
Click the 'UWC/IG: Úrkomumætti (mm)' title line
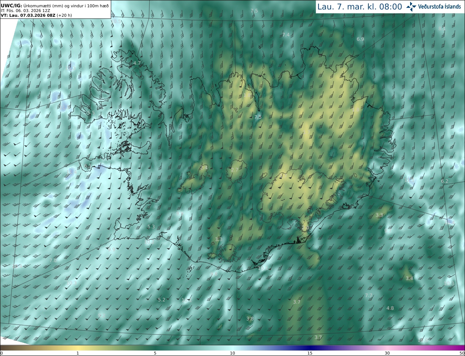pyautogui.click(x=55, y=5)
